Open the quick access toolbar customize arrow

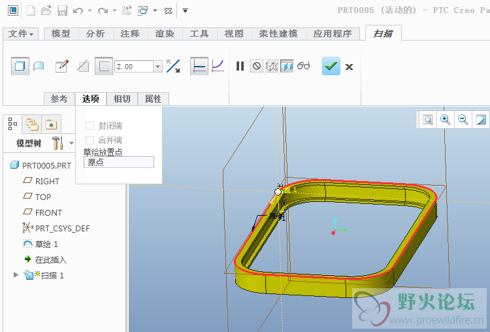coord(185,11)
